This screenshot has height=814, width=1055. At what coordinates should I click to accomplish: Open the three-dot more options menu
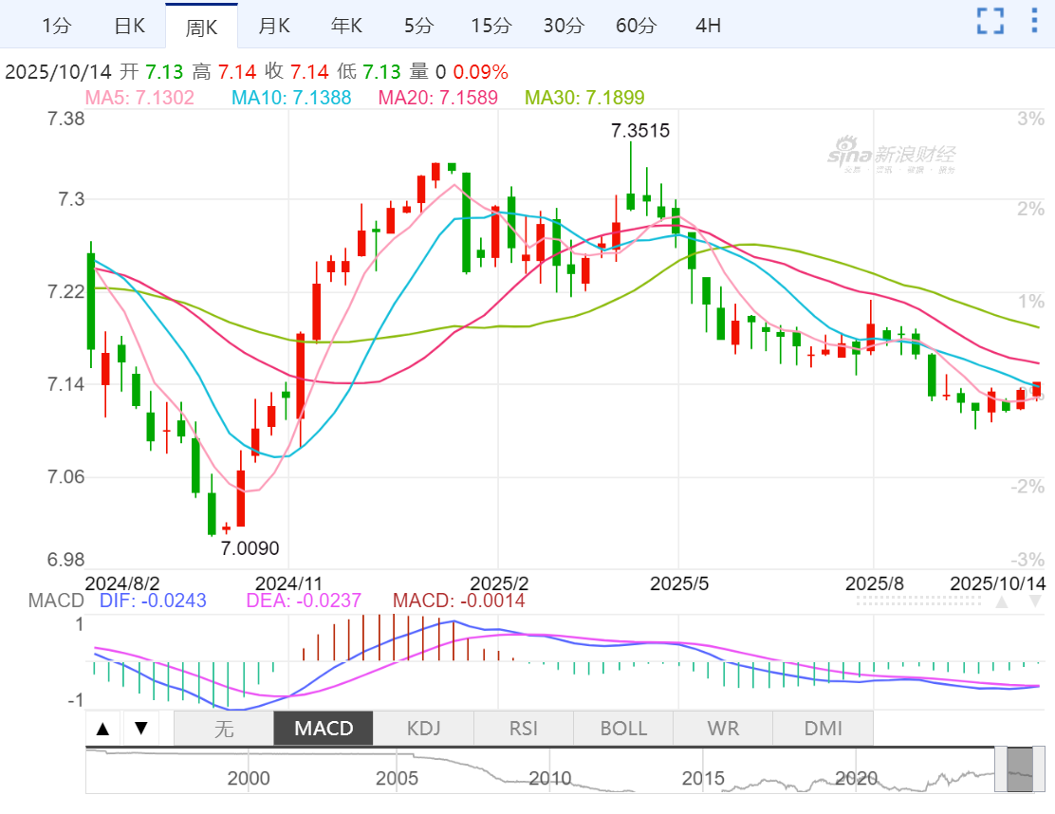click(x=1034, y=21)
